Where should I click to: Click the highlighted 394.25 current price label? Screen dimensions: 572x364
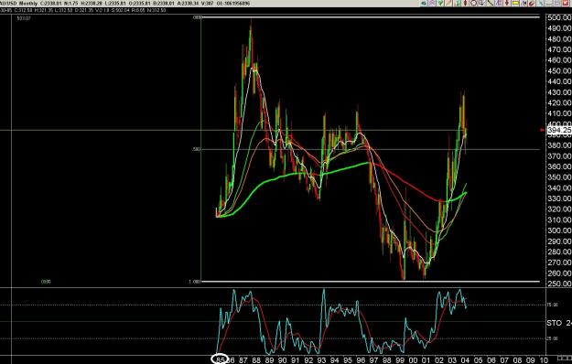pos(559,130)
